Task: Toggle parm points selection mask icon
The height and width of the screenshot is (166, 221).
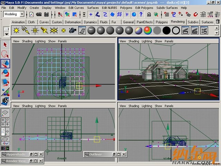Action: tap(98, 15)
